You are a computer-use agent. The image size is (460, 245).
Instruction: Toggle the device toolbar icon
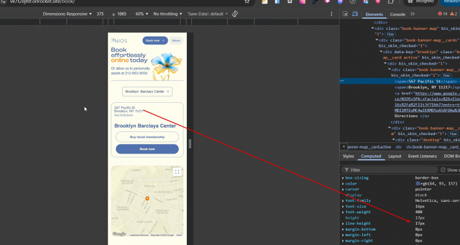(355, 14)
